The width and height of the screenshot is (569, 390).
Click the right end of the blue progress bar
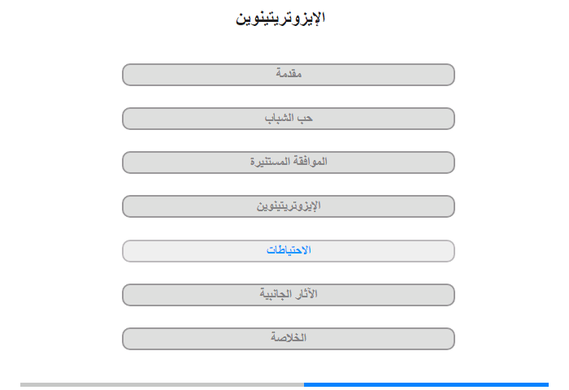(546, 384)
